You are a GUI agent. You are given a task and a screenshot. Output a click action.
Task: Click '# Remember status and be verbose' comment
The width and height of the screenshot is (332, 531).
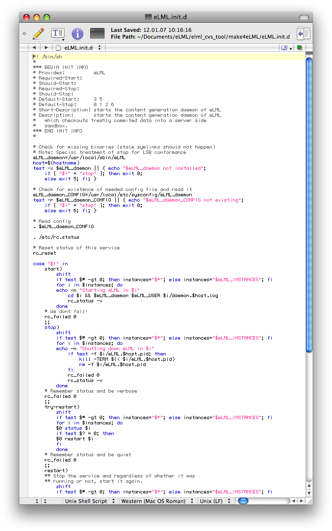click(91, 391)
